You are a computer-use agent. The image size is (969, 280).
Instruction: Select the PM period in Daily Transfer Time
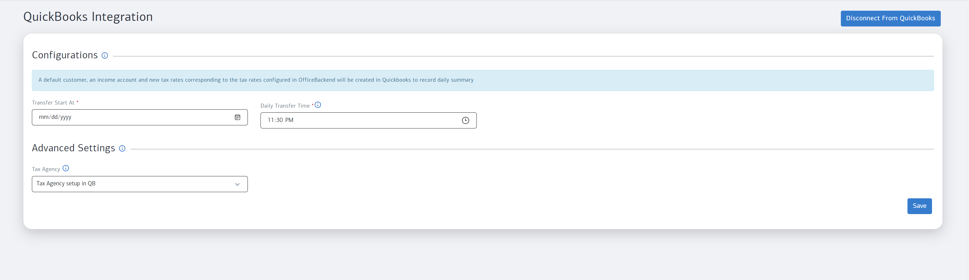[289, 120]
